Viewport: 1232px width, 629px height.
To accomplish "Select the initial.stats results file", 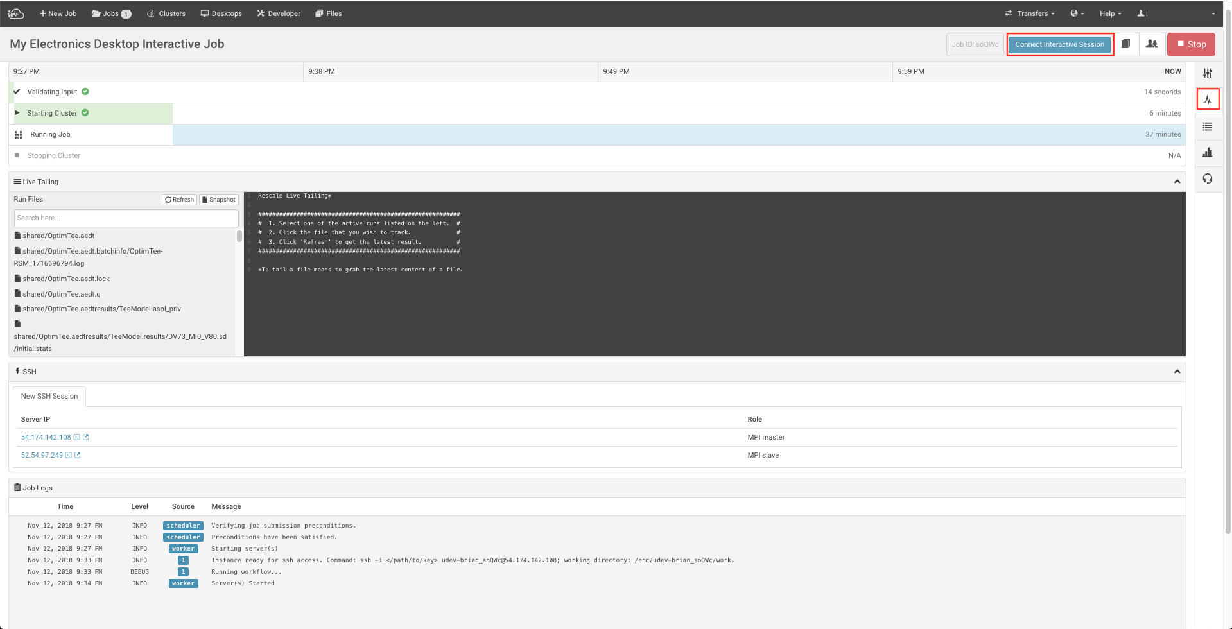I will (x=120, y=336).
